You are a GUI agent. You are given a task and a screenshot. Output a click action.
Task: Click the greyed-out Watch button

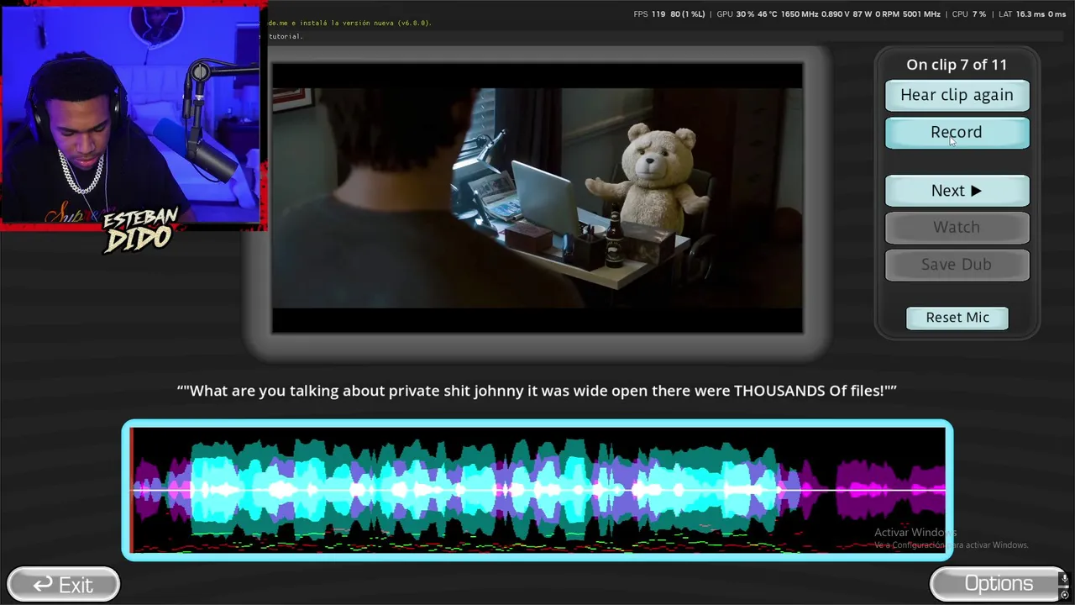957,227
